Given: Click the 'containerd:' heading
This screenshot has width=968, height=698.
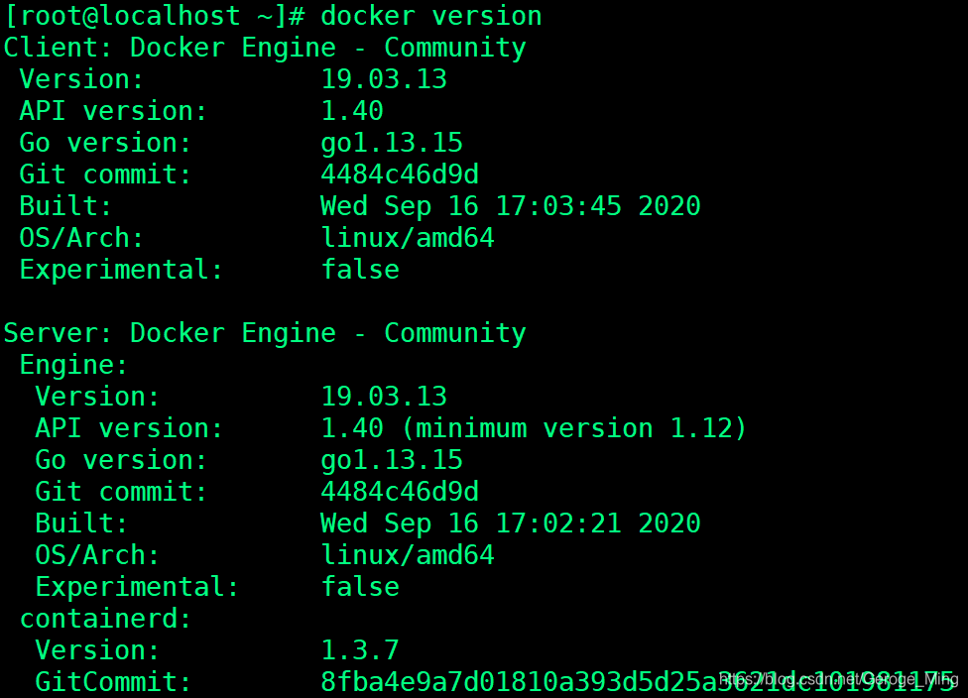Looking at the screenshot, I should [x=105, y=619].
